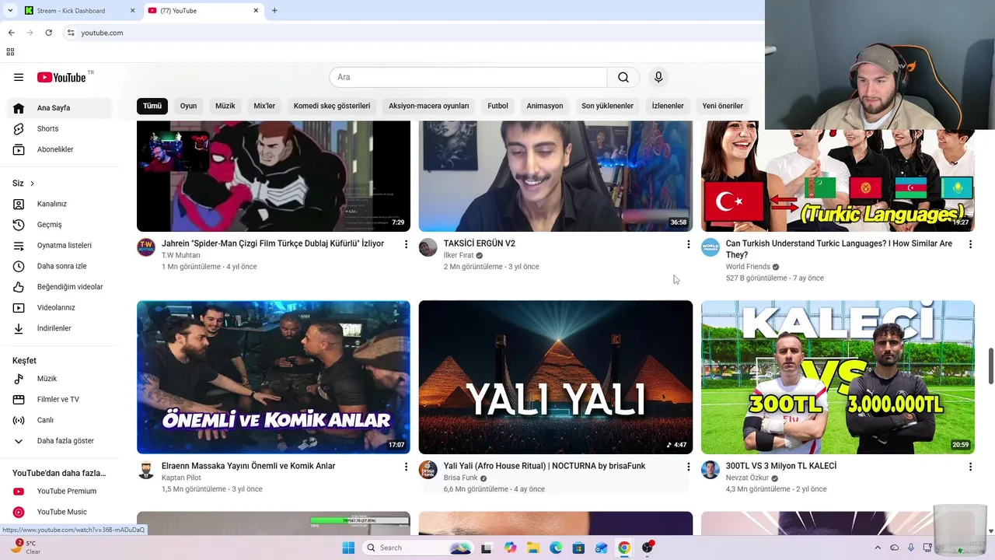The height and width of the screenshot is (560, 995).
Task: Switch to Stream - Kick Dashboard tab
Action: [78, 11]
